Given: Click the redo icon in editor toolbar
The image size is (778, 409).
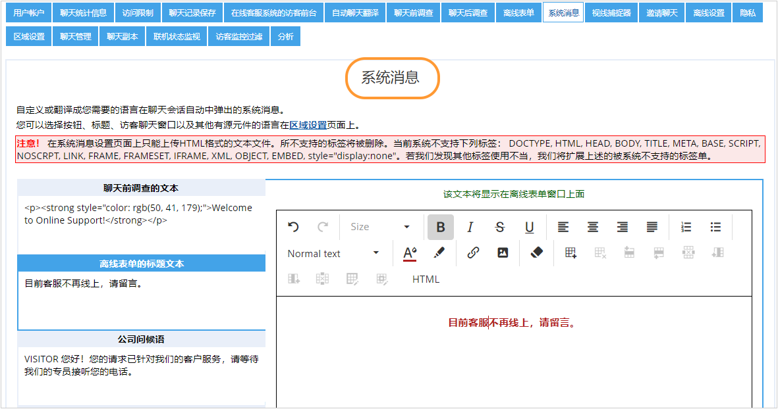Looking at the screenshot, I should tap(323, 227).
